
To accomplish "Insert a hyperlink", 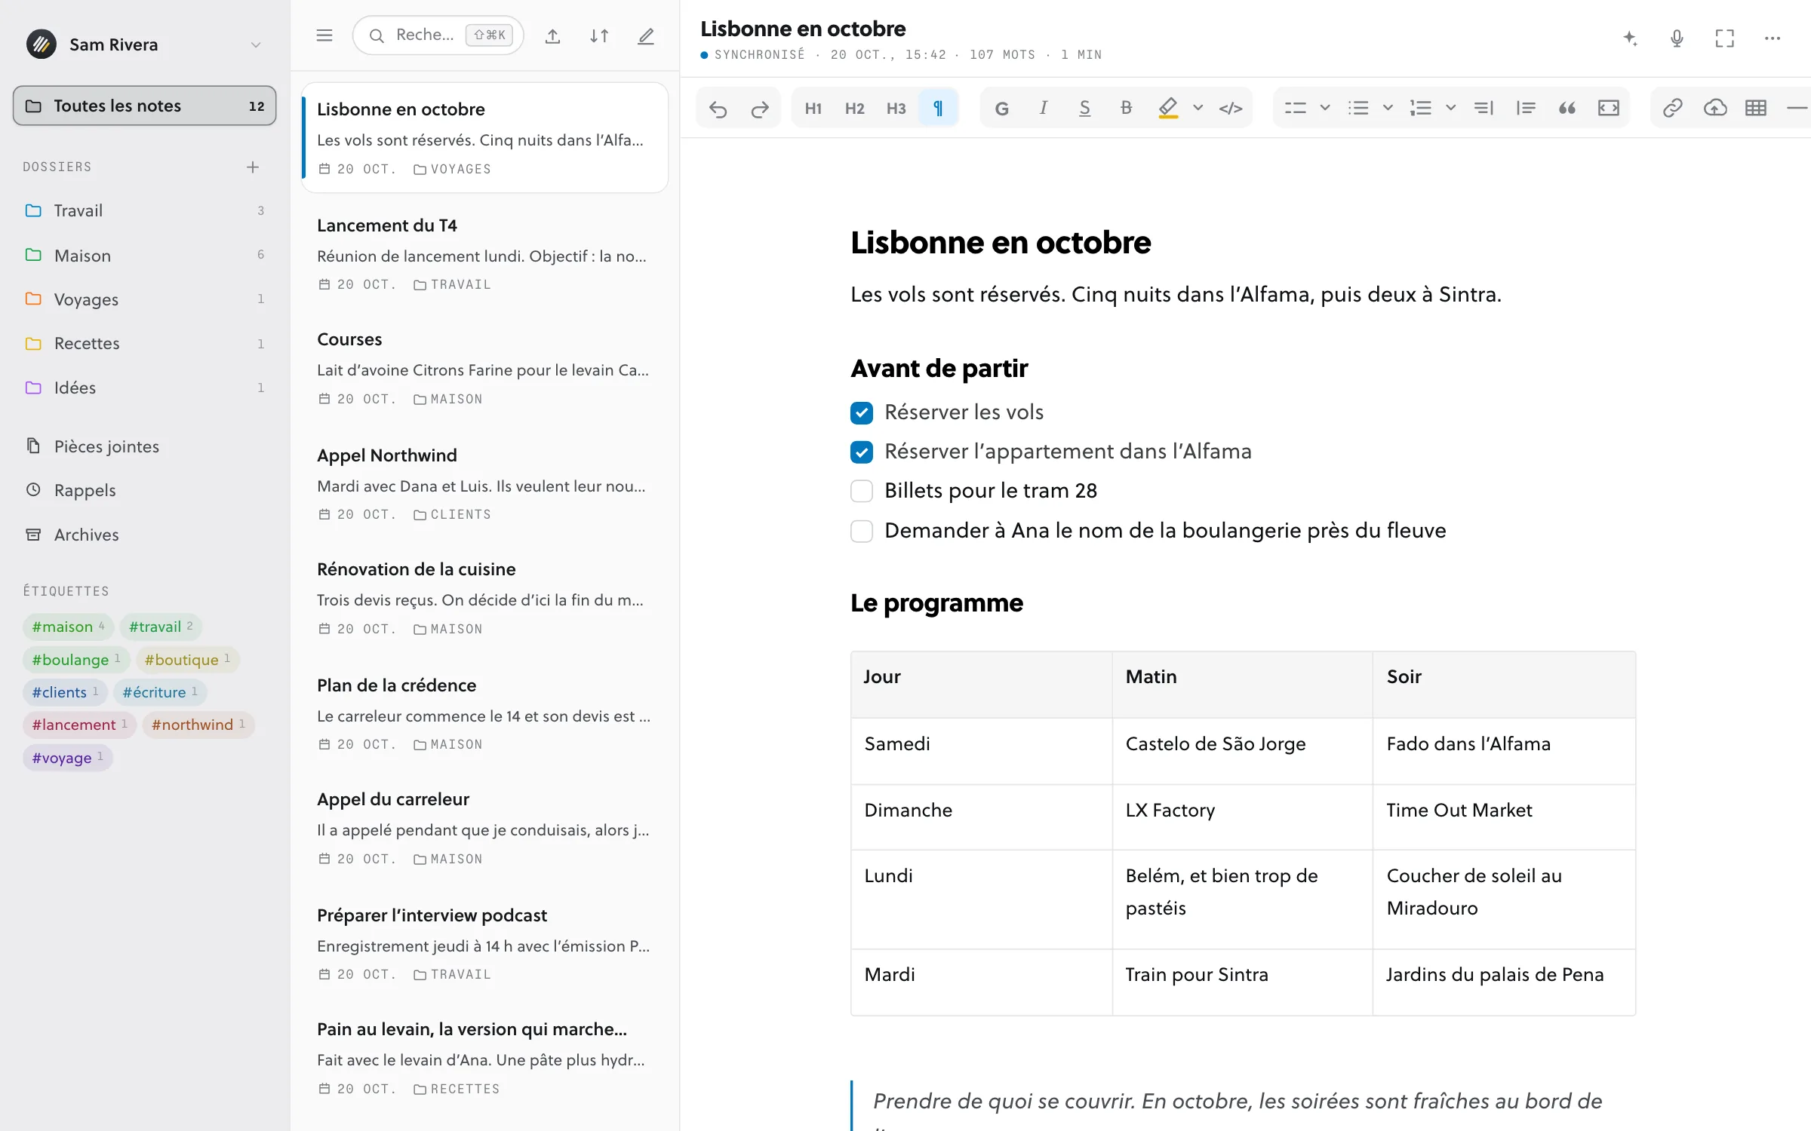I will (1672, 109).
